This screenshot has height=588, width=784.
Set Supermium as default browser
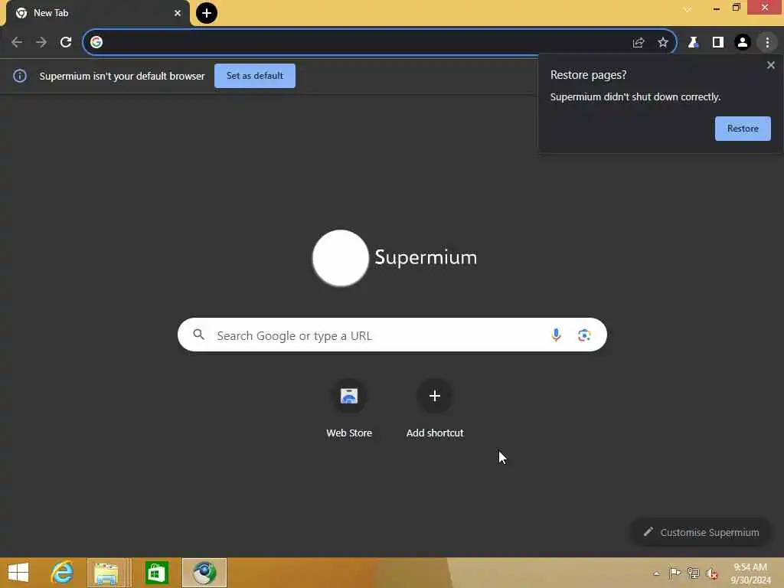click(x=255, y=76)
